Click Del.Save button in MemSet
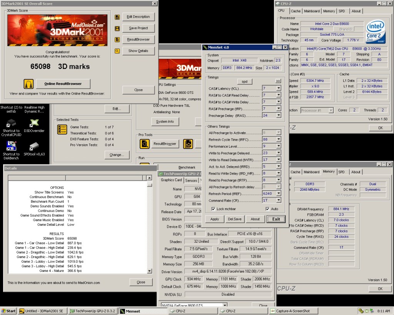The image size is (394, 315). [x=235, y=219]
